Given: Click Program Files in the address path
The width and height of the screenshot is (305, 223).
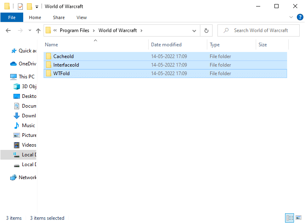Looking at the screenshot, I should [x=74, y=30].
